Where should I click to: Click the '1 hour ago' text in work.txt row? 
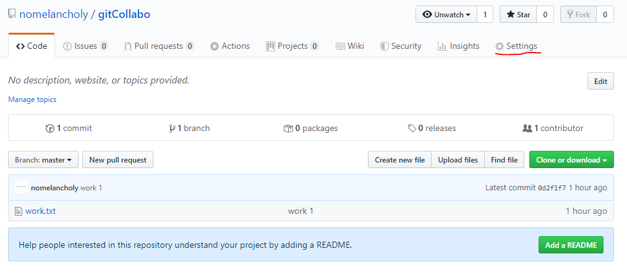(x=586, y=211)
